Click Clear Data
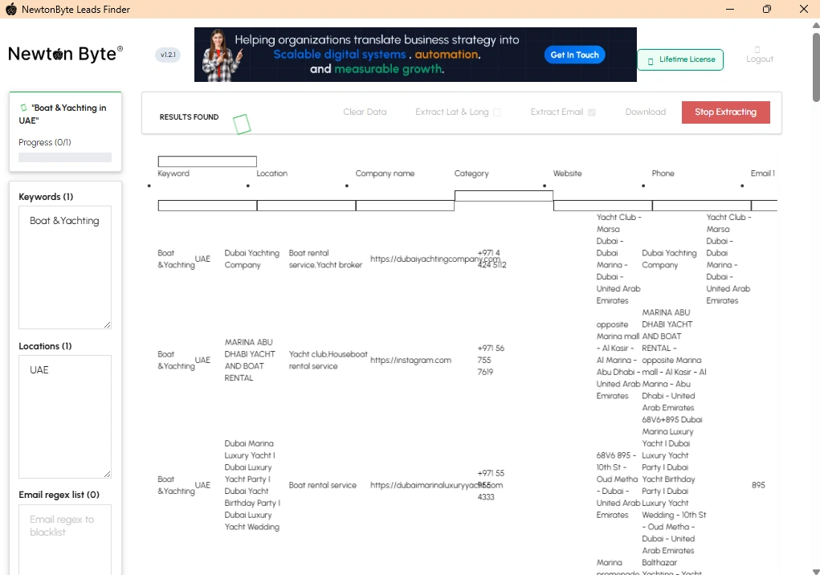Image resolution: width=820 pixels, height=575 pixels. pyautogui.click(x=365, y=112)
